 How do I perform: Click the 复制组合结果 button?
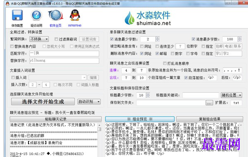coord(210,119)
